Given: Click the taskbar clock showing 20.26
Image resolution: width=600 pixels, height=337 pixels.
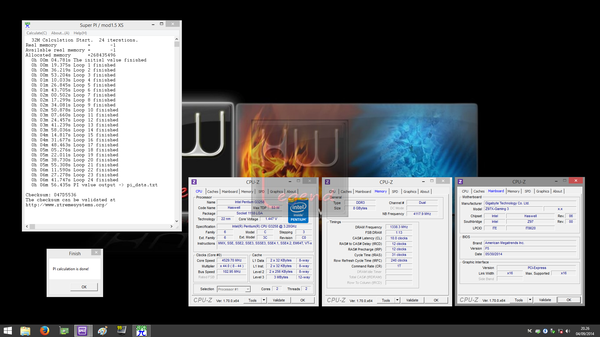Looking at the screenshot, I should click(585, 331).
